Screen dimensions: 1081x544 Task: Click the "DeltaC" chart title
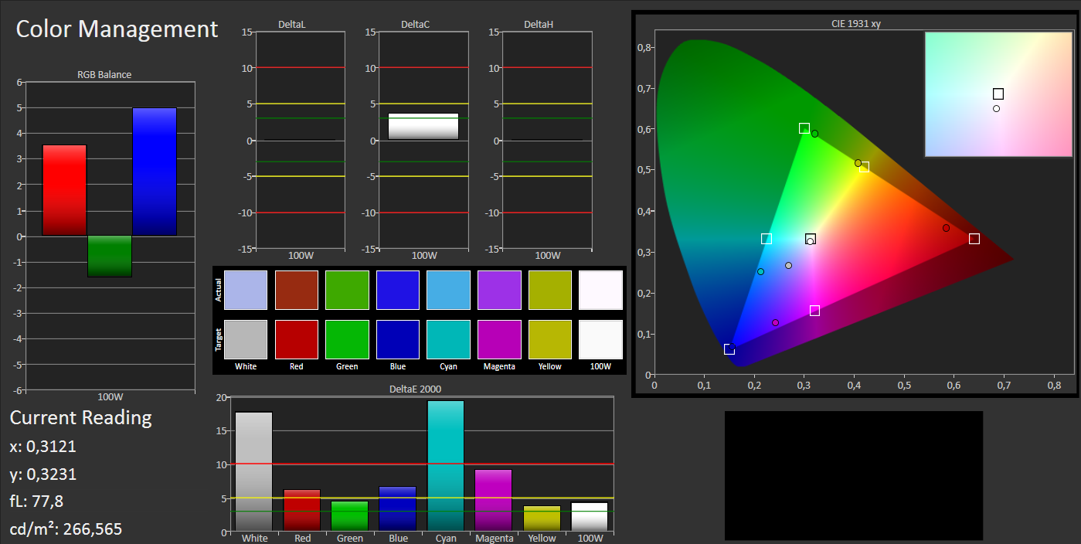[x=416, y=25]
